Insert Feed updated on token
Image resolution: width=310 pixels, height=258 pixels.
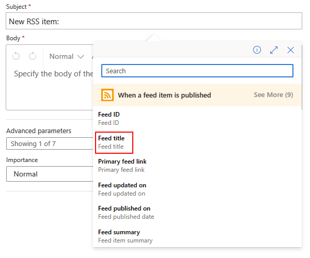pos(122,189)
